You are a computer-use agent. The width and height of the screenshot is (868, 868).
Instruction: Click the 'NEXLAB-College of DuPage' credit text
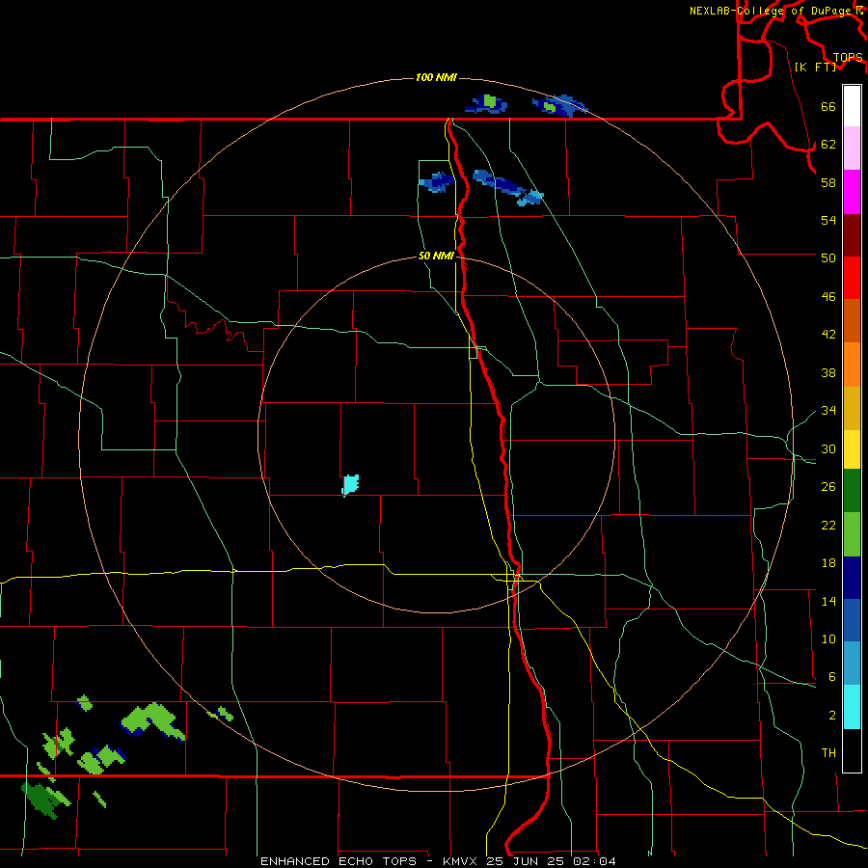point(771,11)
